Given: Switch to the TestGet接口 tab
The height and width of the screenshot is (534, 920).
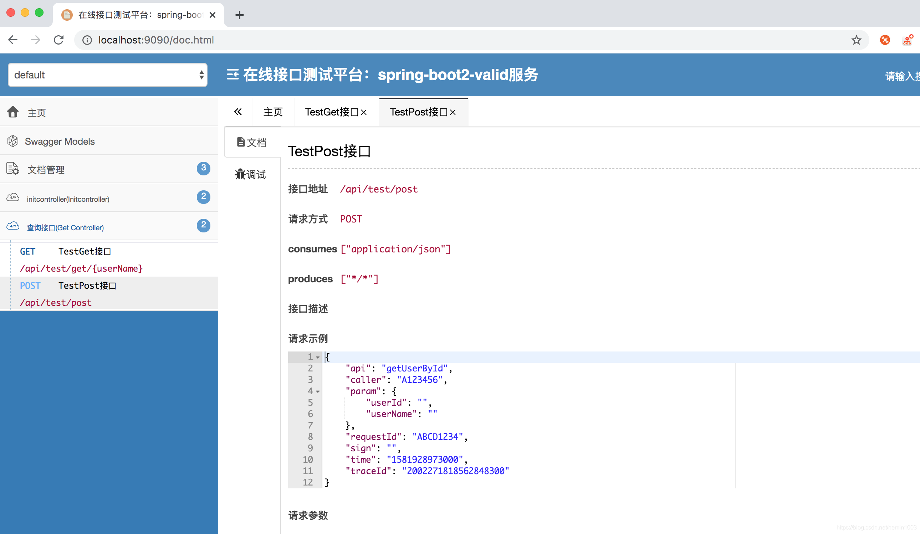Looking at the screenshot, I should 332,112.
